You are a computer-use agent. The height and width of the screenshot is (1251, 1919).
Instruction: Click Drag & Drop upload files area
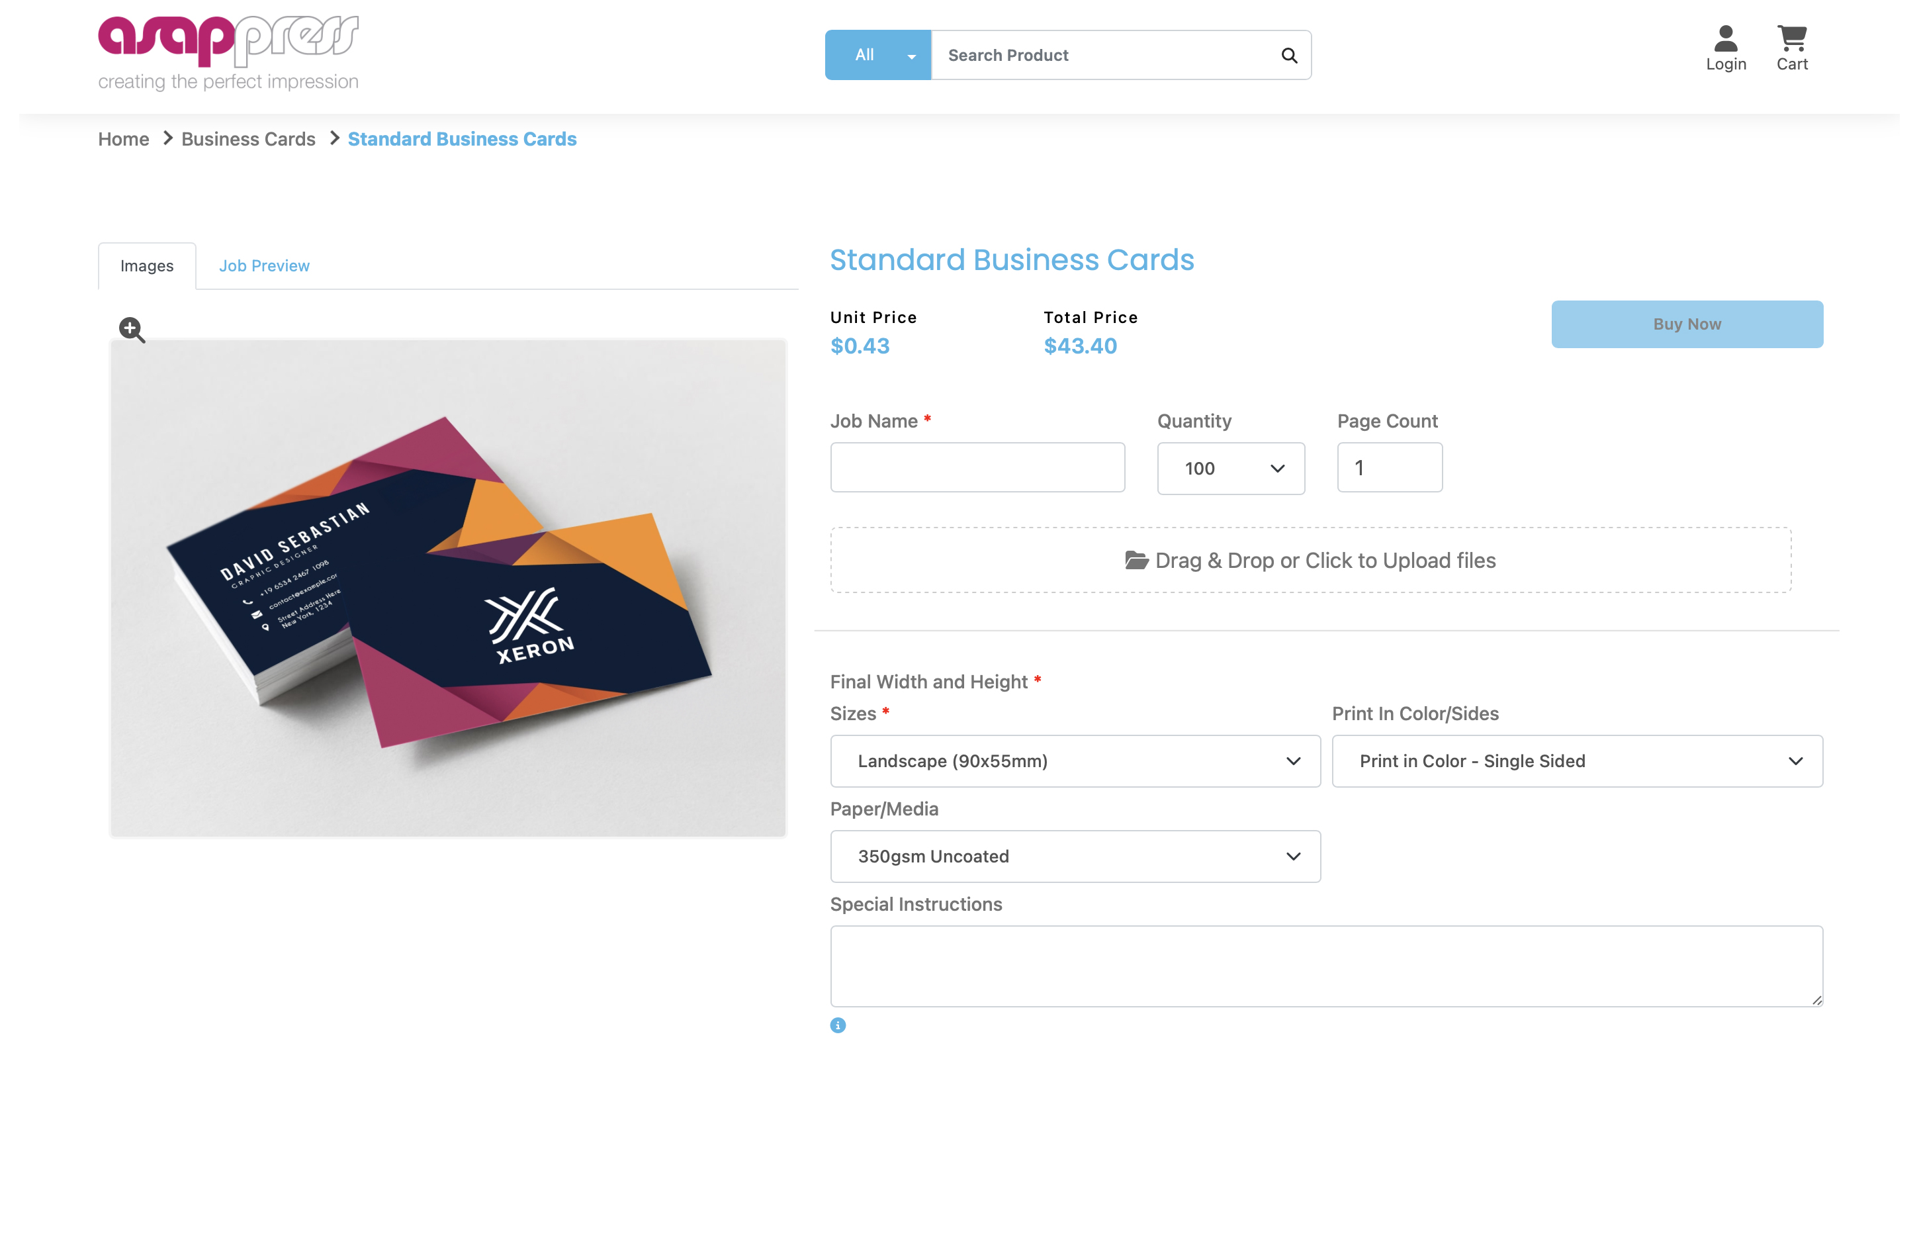[1310, 560]
